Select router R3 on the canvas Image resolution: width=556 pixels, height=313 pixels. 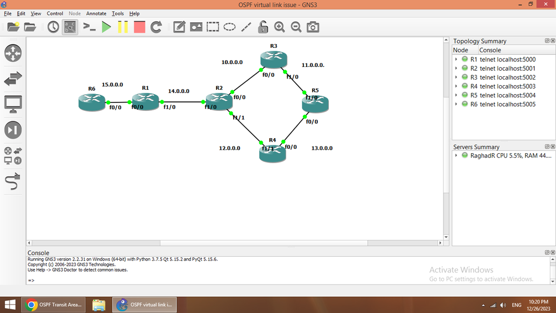point(273,60)
